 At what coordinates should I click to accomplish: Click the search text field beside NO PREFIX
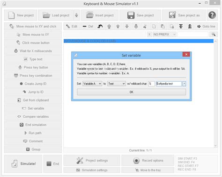(x=193, y=35)
